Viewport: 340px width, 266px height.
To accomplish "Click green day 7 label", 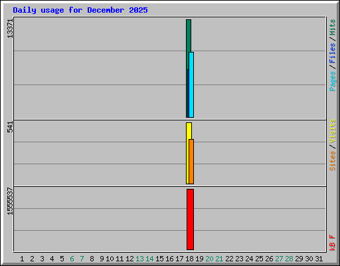I will (x=82, y=259).
